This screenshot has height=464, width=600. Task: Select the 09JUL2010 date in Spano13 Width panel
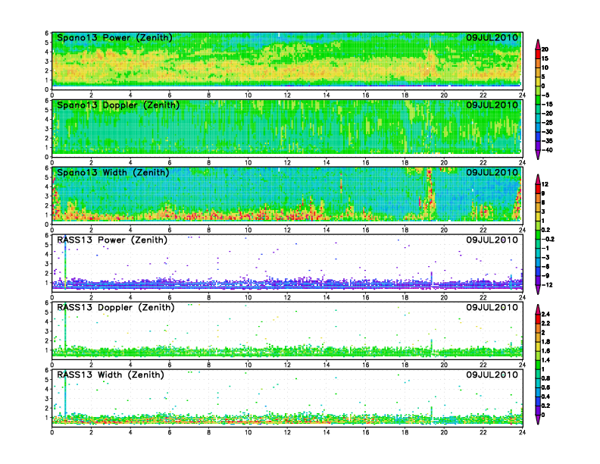pyautogui.click(x=492, y=172)
